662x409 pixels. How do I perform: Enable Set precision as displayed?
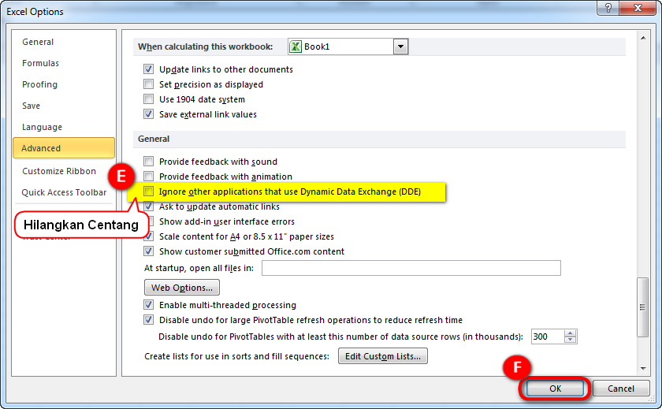pos(148,84)
